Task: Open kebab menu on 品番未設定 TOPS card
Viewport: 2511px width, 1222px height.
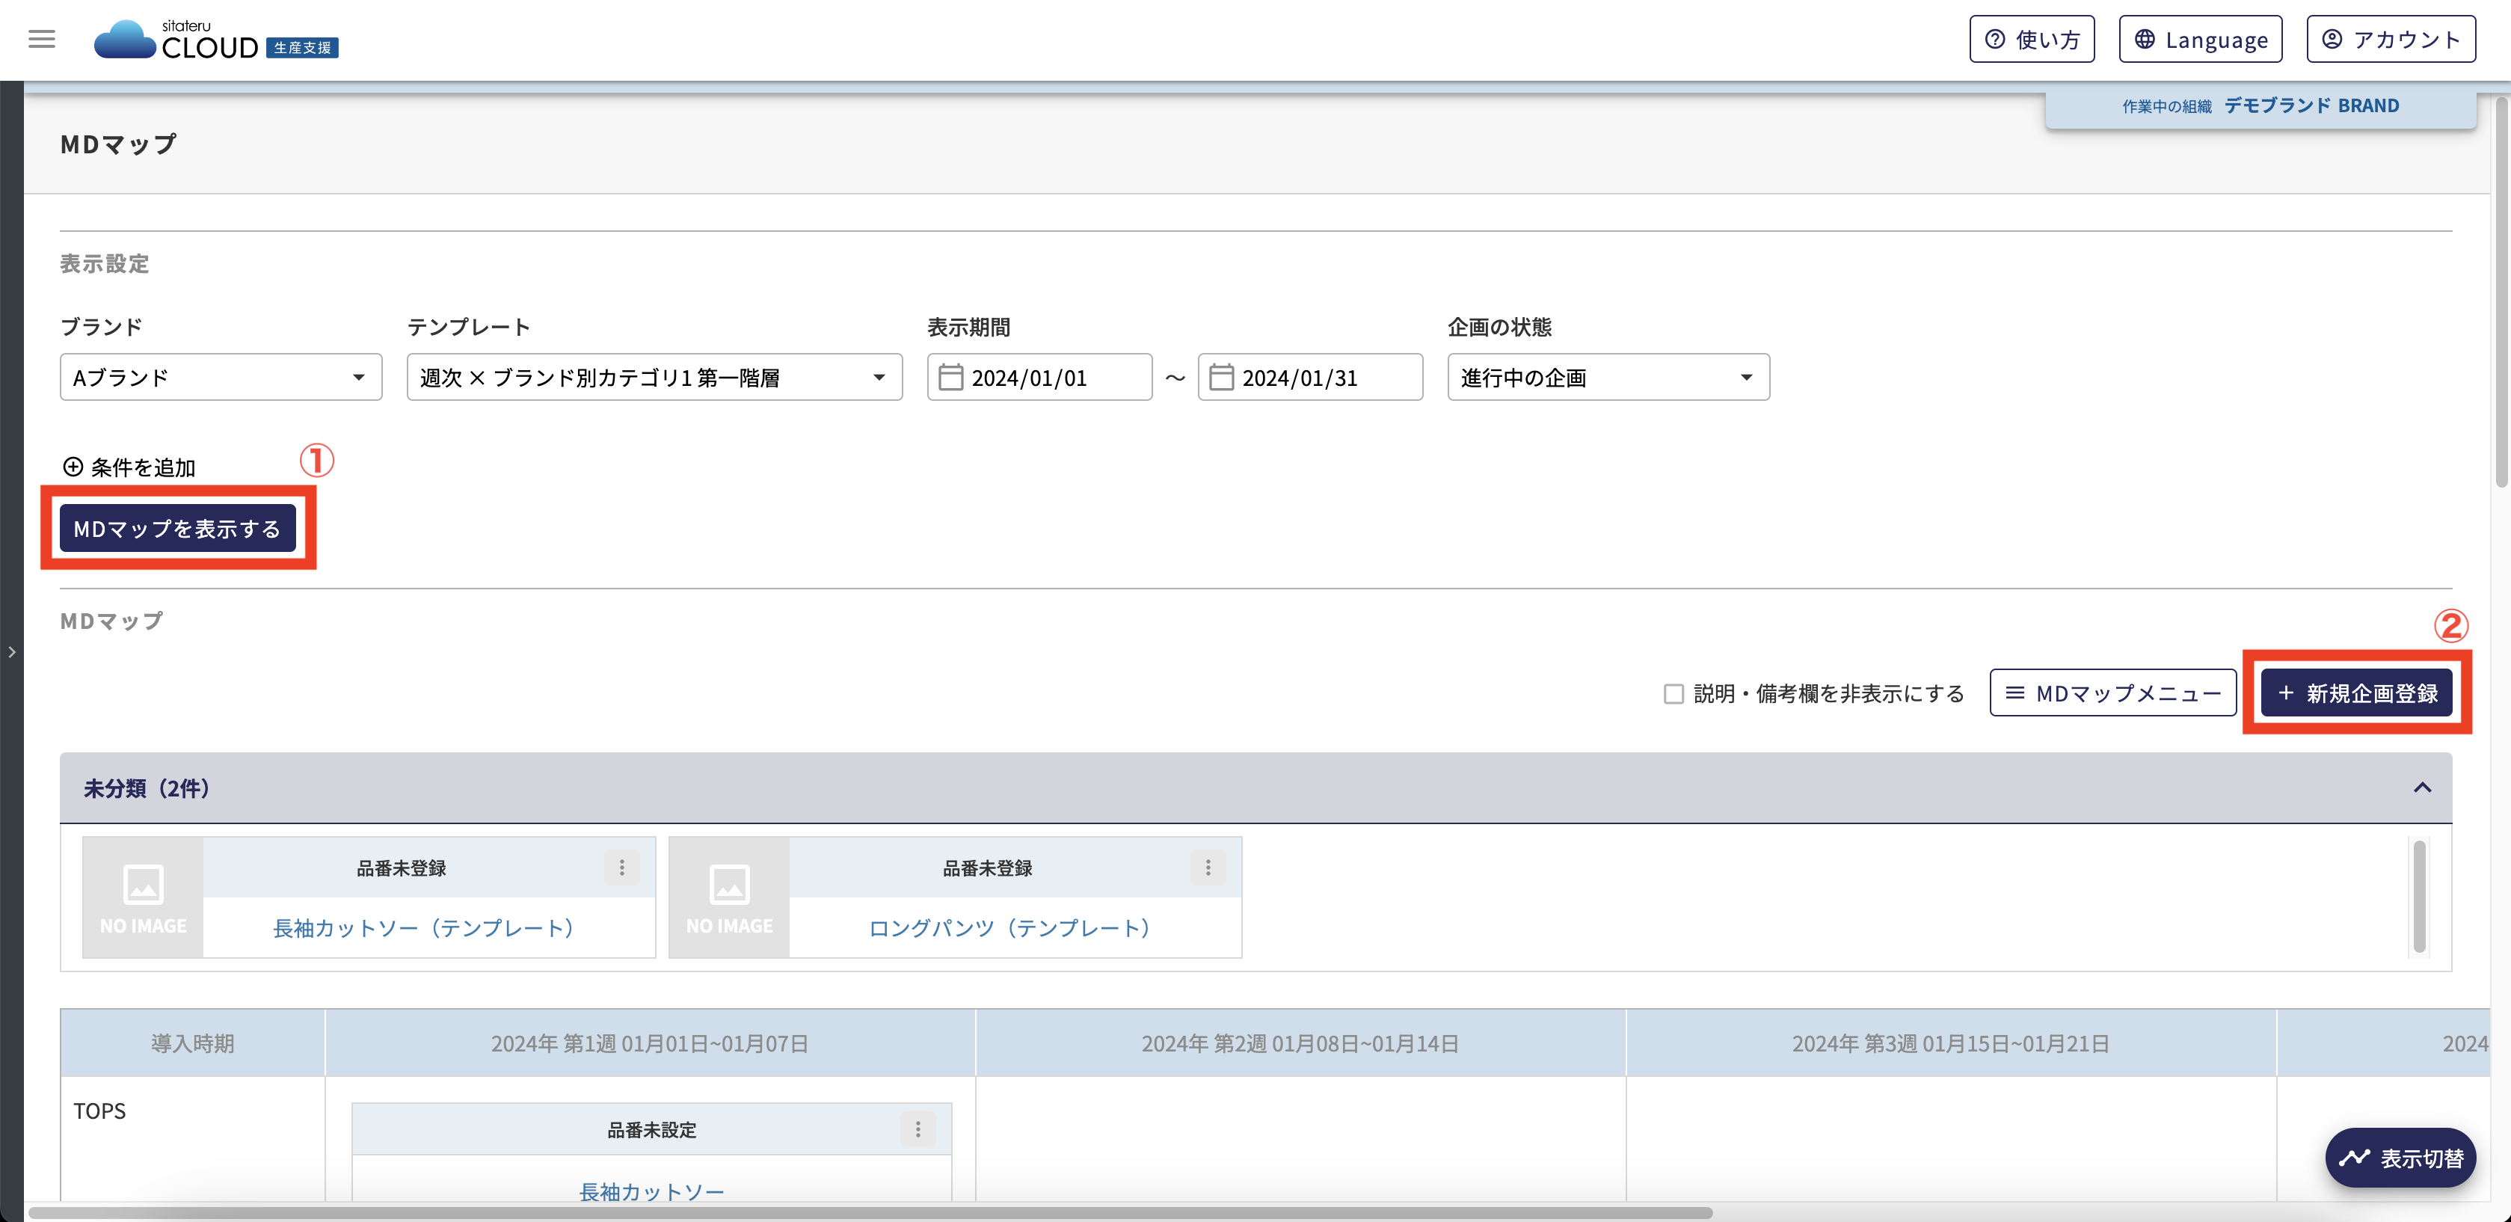Action: (x=918, y=1129)
